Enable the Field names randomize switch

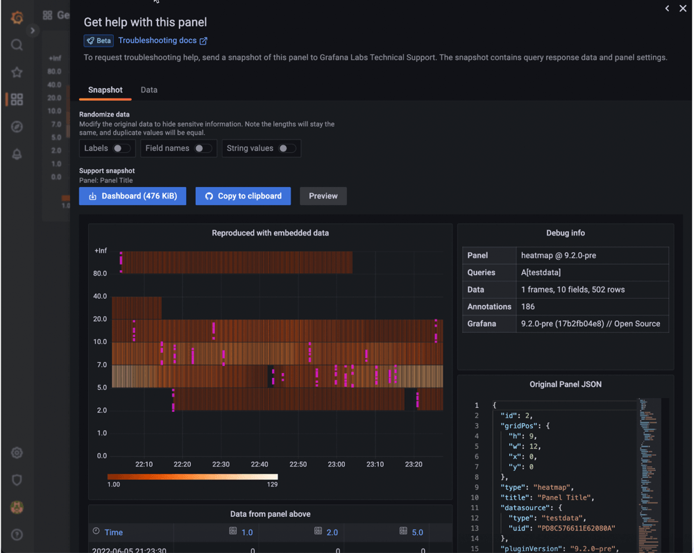[x=202, y=149]
